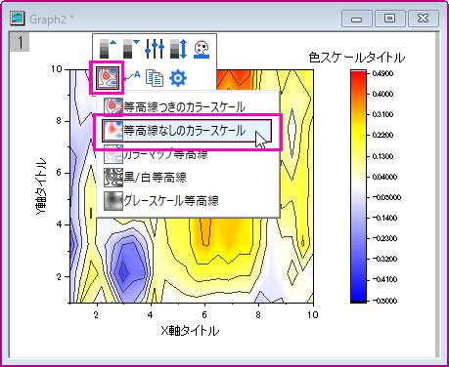The height and width of the screenshot is (367, 449).
Task: Click the X axis tick label 6
Action: [204, 315]
